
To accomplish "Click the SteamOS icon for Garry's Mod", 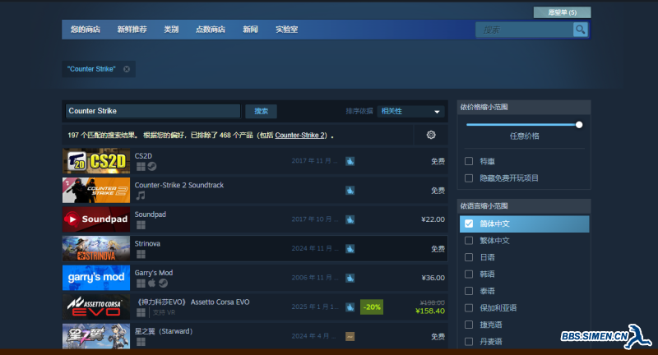I will click(x=163, y=284).
